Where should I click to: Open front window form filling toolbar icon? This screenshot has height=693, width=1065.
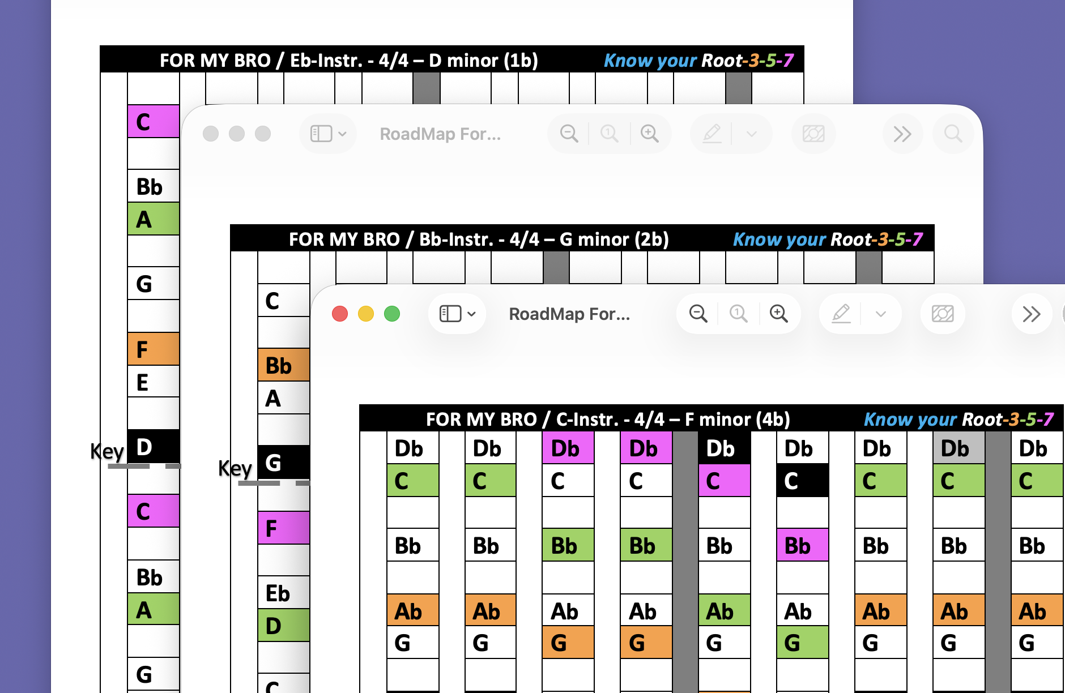point(943,314)
